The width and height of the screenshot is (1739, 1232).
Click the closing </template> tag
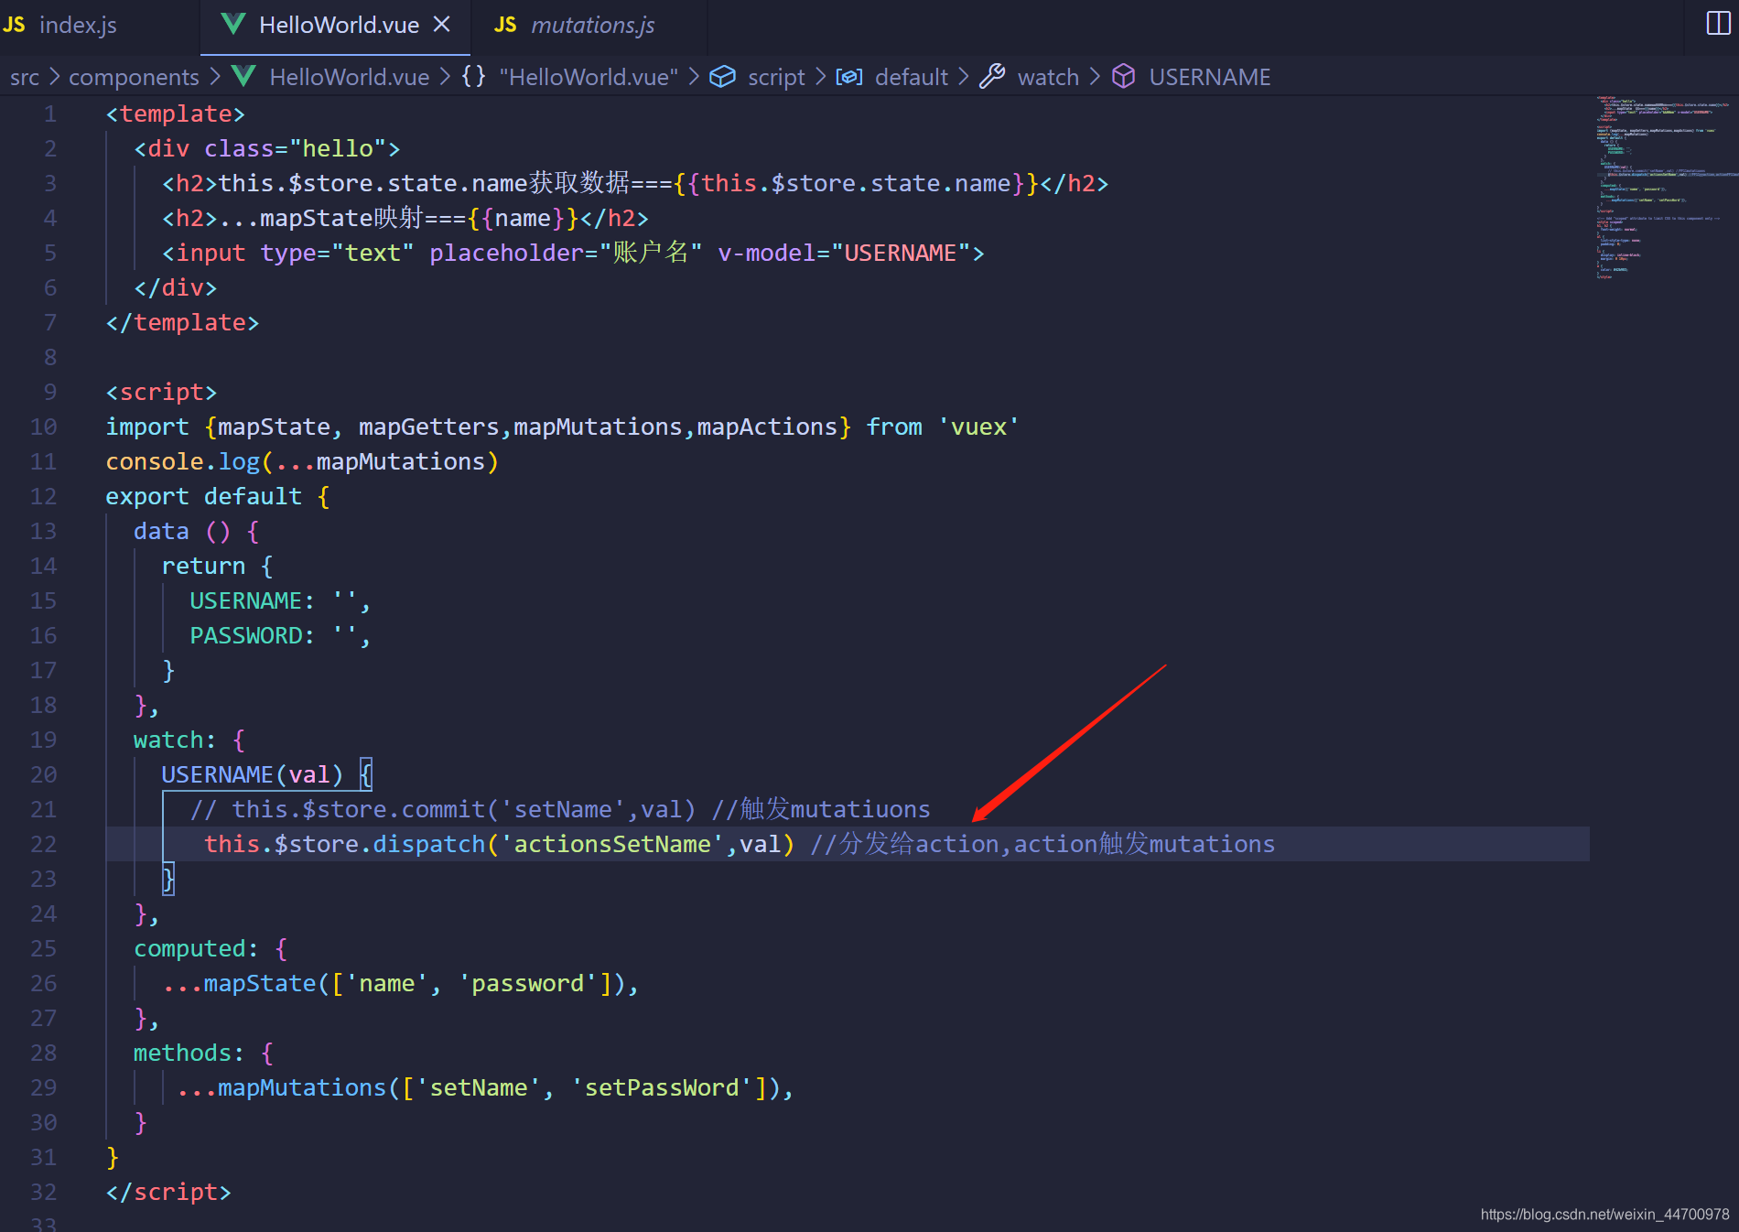[182, 322]
